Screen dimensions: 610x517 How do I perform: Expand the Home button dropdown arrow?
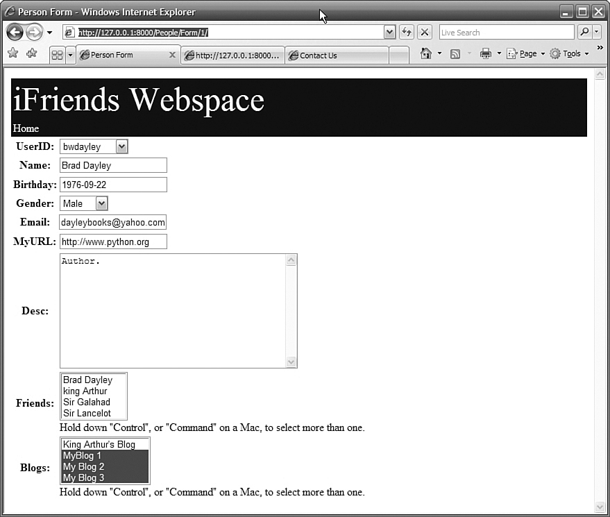pyautogui.click(x=439, y=53)
